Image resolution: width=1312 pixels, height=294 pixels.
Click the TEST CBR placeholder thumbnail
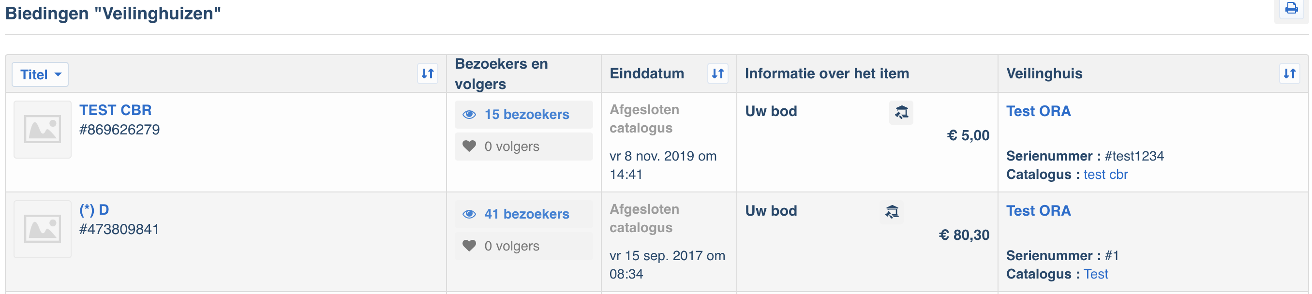coord(43,130)
